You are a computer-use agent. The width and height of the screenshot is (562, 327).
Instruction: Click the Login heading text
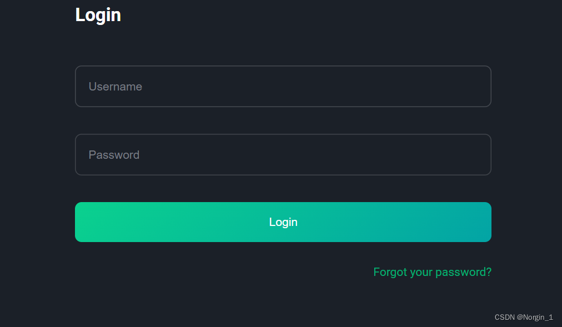[98, 15]
